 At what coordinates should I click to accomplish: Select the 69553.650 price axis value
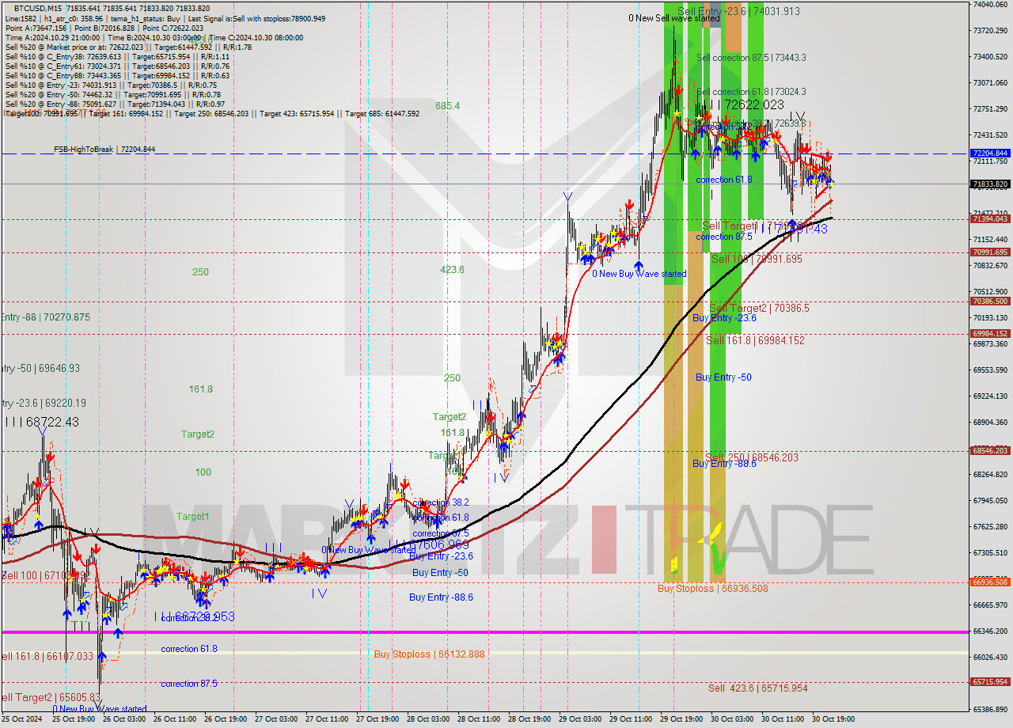click(989, 370)
